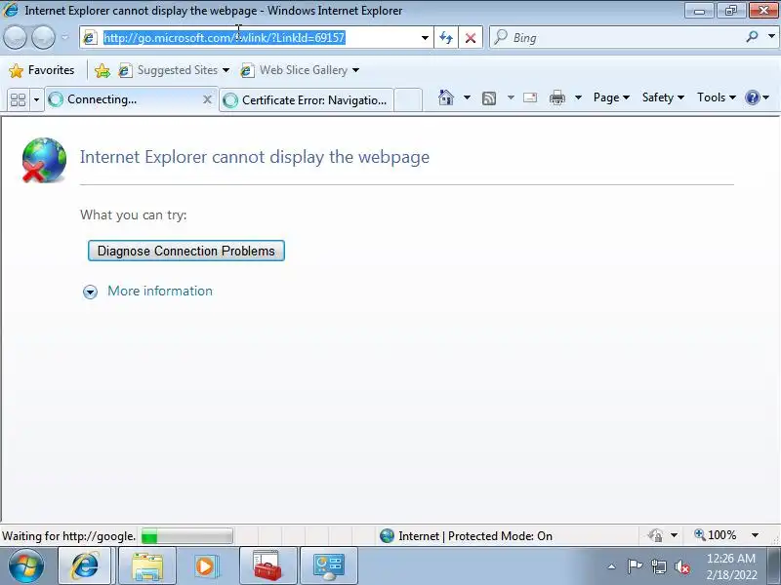Viewport: 781px width, 585px height.
Task: Click the Back navigation arrow button
Action: [15, 37]
